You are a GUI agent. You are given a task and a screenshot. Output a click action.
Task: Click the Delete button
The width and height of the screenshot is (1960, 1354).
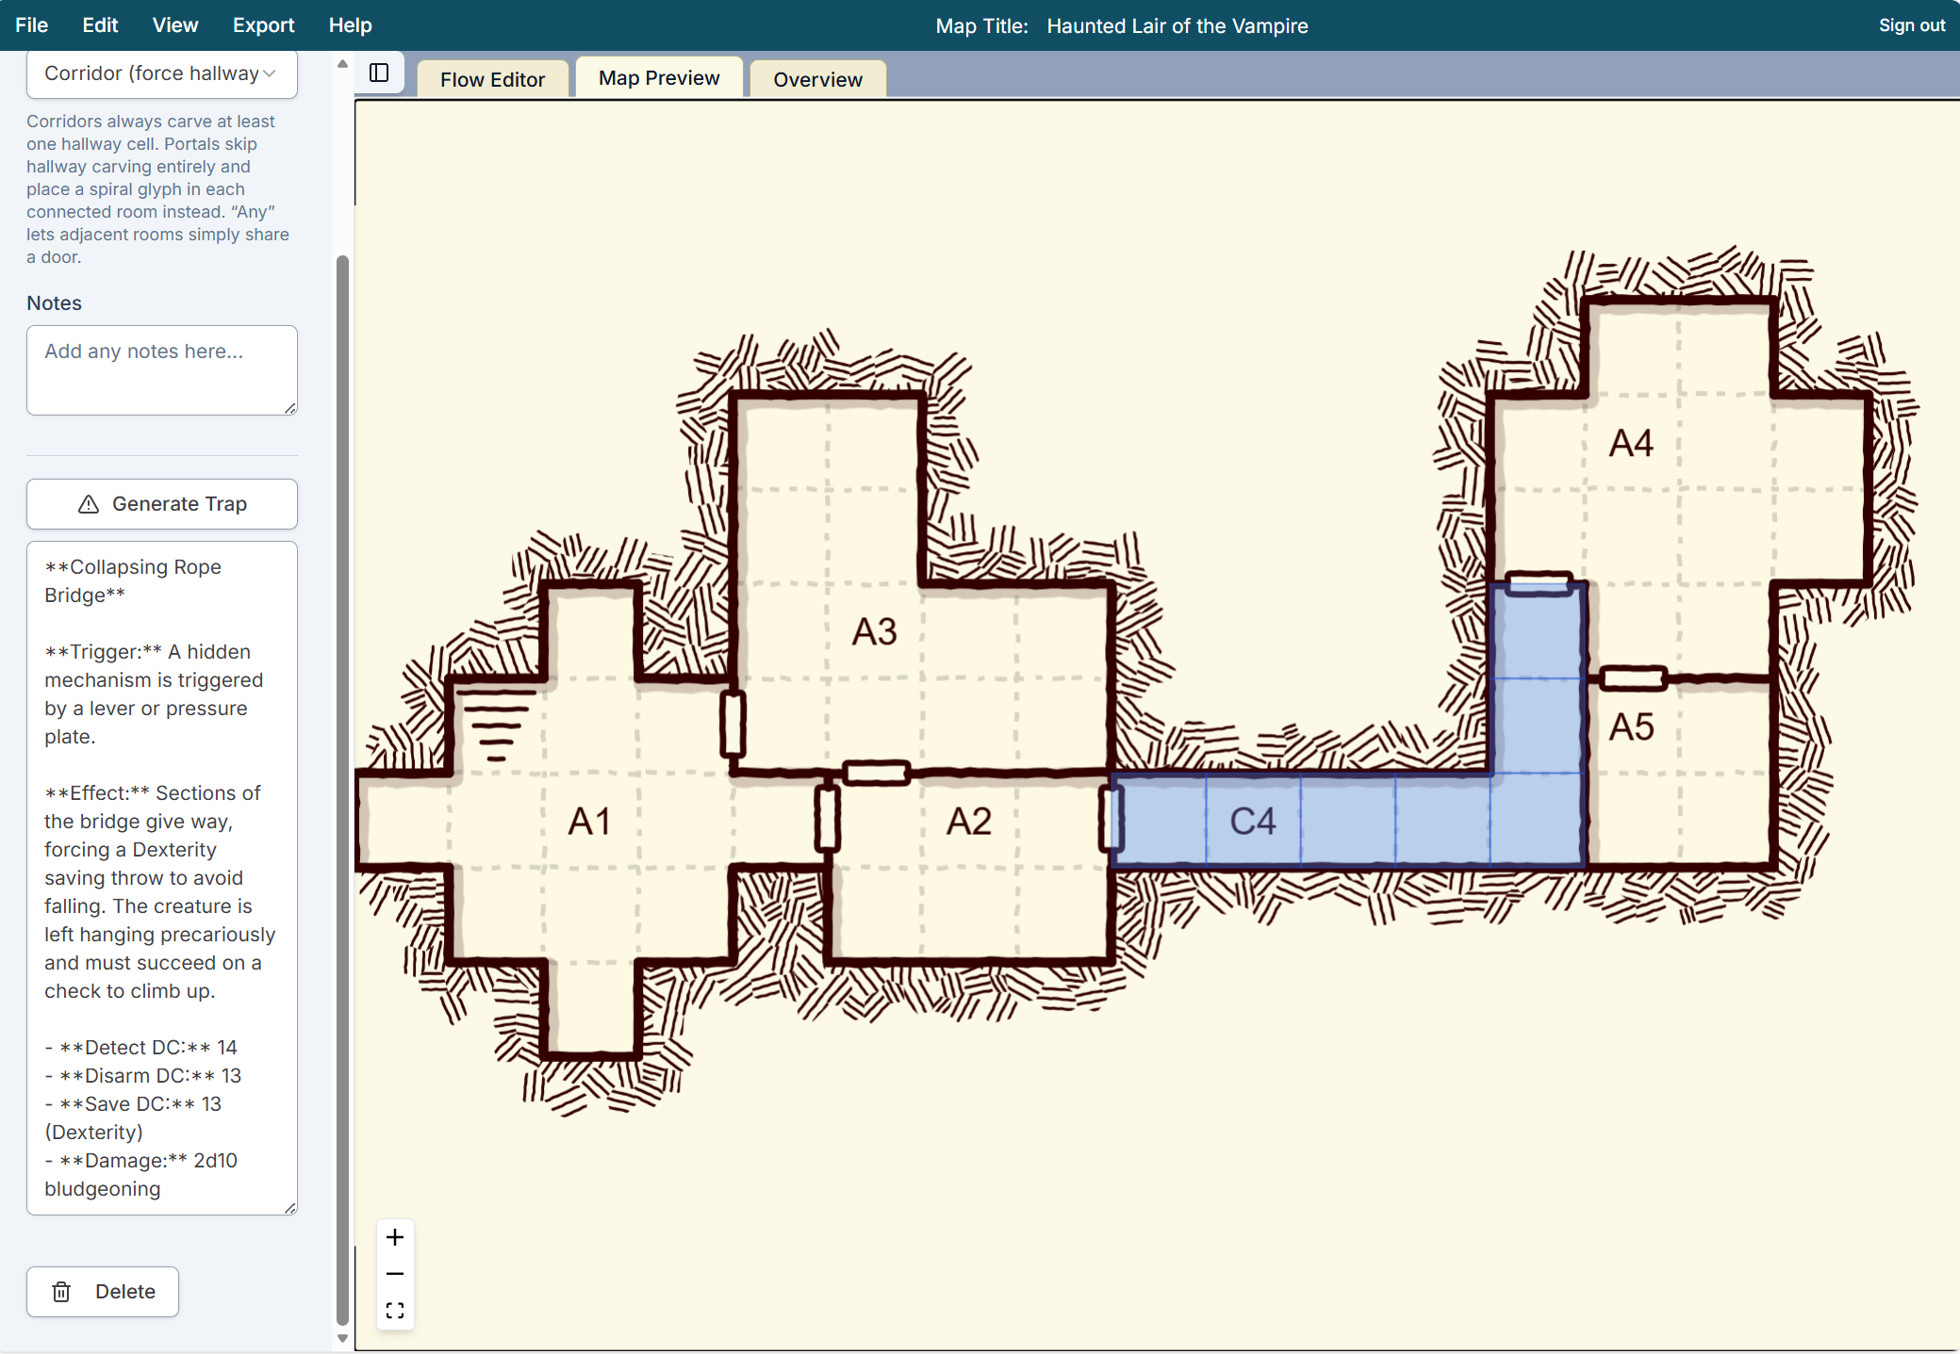click(103, 1292)
